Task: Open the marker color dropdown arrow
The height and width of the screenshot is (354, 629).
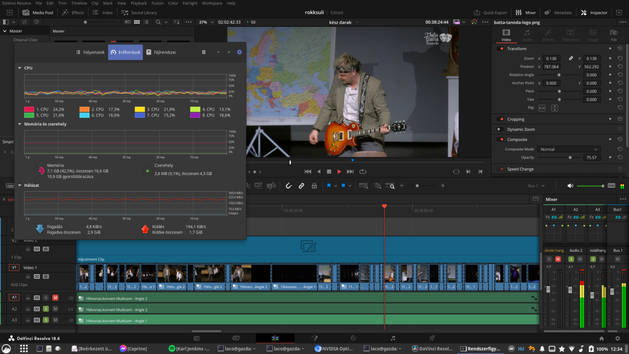Action: coord(350,186)
